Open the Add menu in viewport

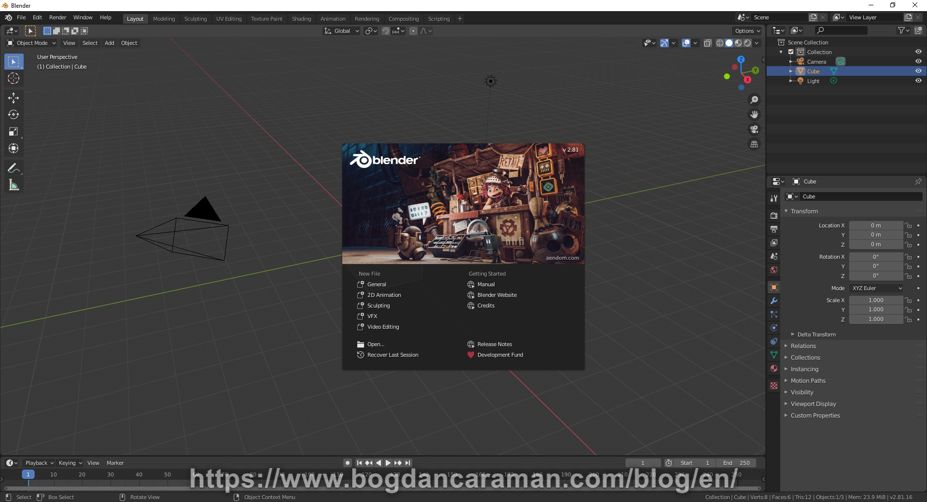click(110, 43)
